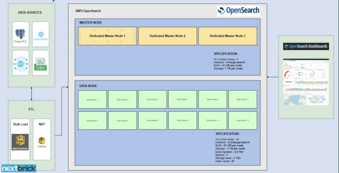Click the Data Node 4 box
The width and height of the screenshot is (339, 173).
122,120
